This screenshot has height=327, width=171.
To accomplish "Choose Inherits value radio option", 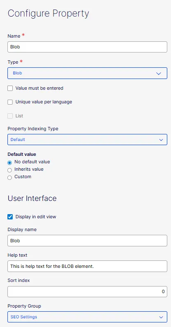I will [9, 170].
